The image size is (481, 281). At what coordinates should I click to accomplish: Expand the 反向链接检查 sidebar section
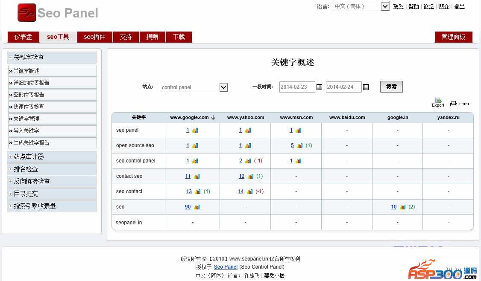coord(10,182)
